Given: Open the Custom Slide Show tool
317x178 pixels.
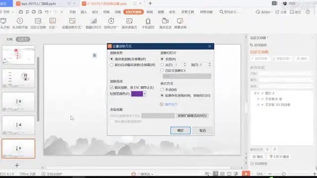Looking at the screenshot, I should pyautogui.click(x=38, y=23).
